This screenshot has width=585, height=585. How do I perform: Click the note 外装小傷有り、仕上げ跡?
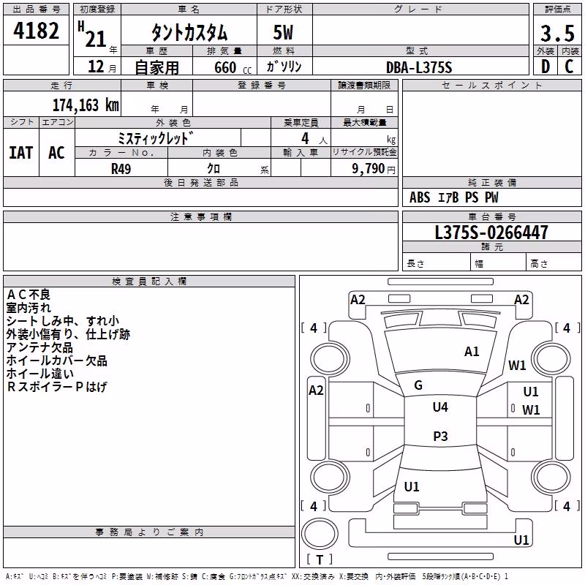(x=68, y=334)
